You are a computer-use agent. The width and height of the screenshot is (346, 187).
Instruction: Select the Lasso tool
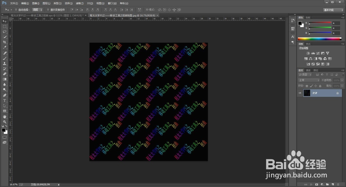click(x=4, y=32)
